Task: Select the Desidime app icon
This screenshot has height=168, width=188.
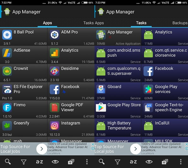Action: (55, 71)
